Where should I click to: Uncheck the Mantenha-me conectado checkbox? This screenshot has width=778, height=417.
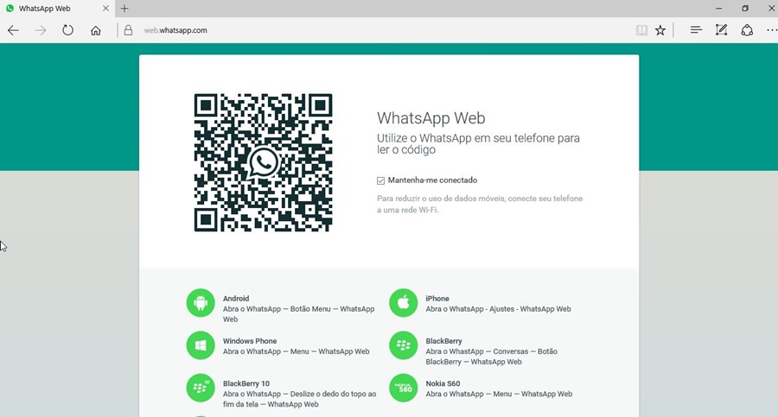click(x=380, y=180)
